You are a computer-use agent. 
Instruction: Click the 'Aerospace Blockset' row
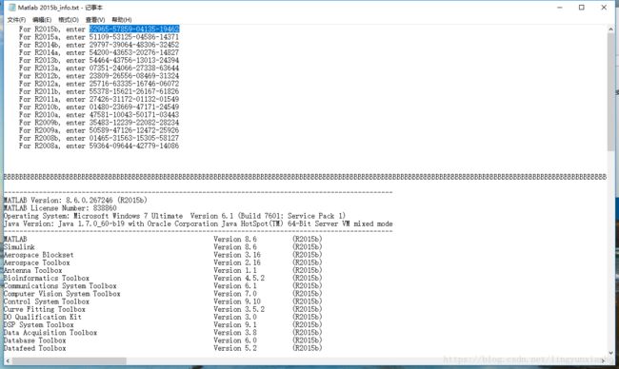(163, 255)
